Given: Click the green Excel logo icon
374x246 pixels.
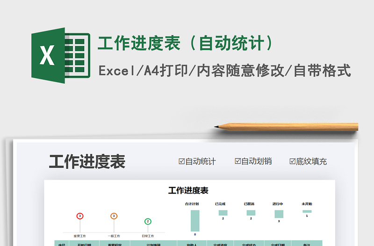Looking at the screenshot, I should coord(61,55).
